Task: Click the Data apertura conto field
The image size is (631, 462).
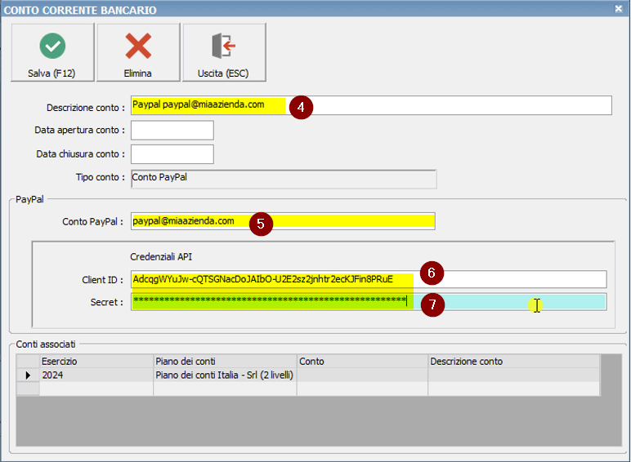Action: [x=172, y=131]
